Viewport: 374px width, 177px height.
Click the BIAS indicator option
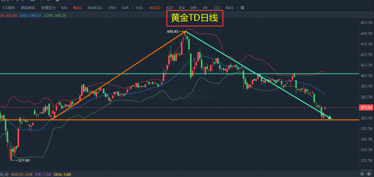tap(229, 8)
